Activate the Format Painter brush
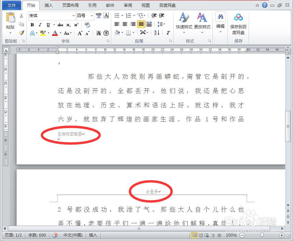Screen dimensions: 293x241 coord(21,33)
